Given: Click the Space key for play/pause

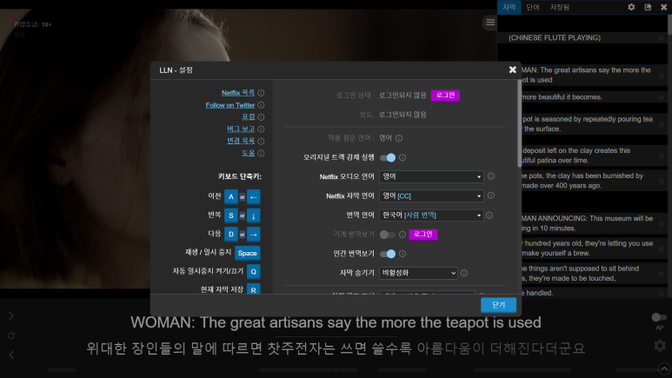Looking at the screenshot, I should (247, 253).
